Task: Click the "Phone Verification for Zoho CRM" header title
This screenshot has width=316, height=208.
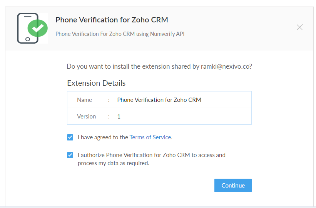Action: (x=112, y=20)
